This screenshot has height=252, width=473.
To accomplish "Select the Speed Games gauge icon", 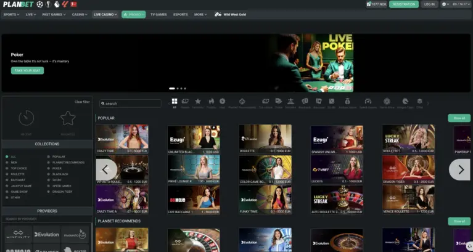I will [368, 101].
